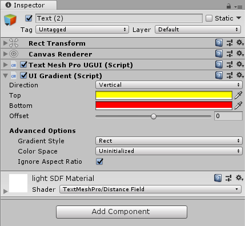
Task: Open UI Gradient gear settings menu
Action: 240,75
